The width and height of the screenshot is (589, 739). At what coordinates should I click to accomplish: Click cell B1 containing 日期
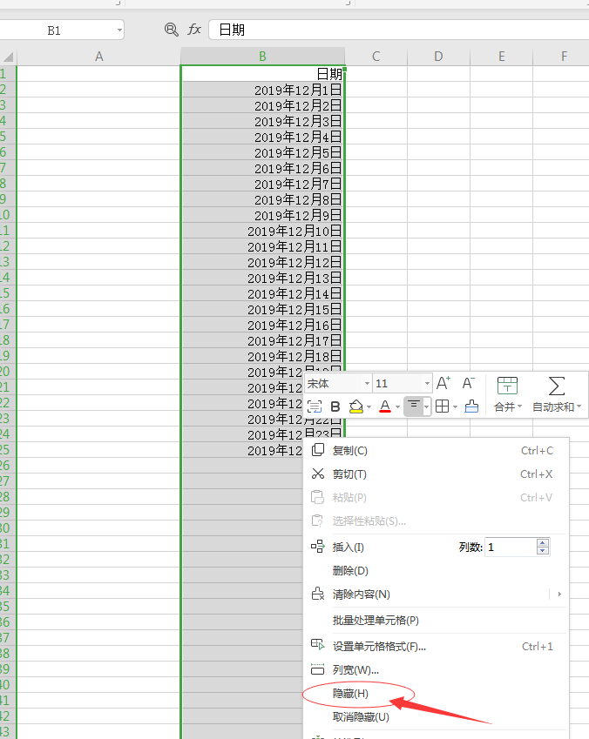coord(263,73)
